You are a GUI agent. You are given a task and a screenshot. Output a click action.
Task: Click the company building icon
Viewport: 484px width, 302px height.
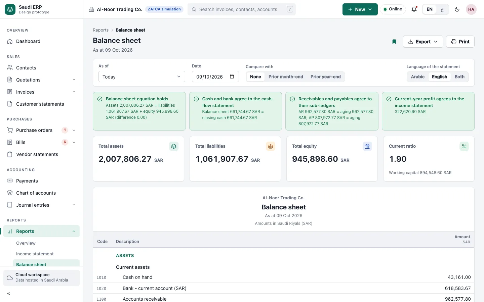[x=91, y=9]
